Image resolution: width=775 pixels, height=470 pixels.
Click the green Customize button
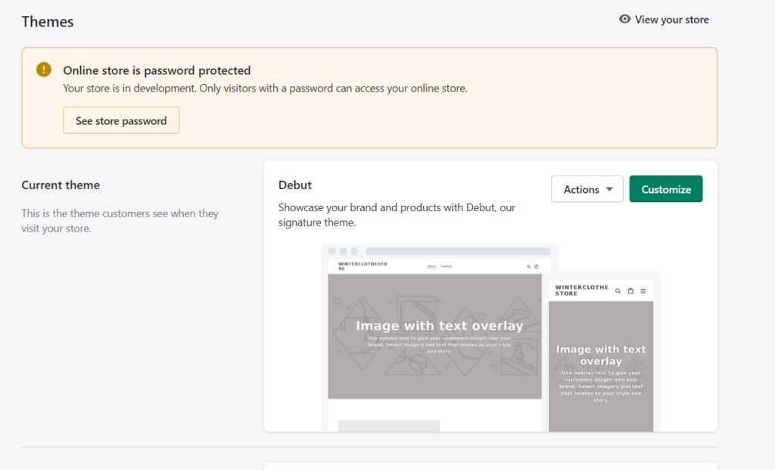[666, 188]
